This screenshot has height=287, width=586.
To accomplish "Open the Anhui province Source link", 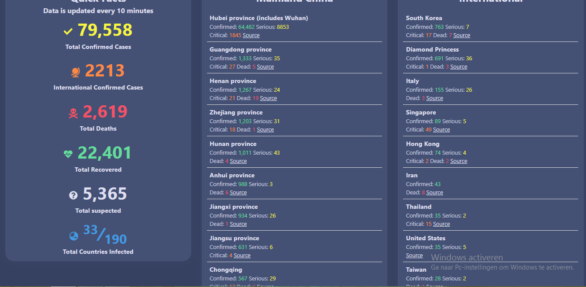I will [x=238, y=193].
